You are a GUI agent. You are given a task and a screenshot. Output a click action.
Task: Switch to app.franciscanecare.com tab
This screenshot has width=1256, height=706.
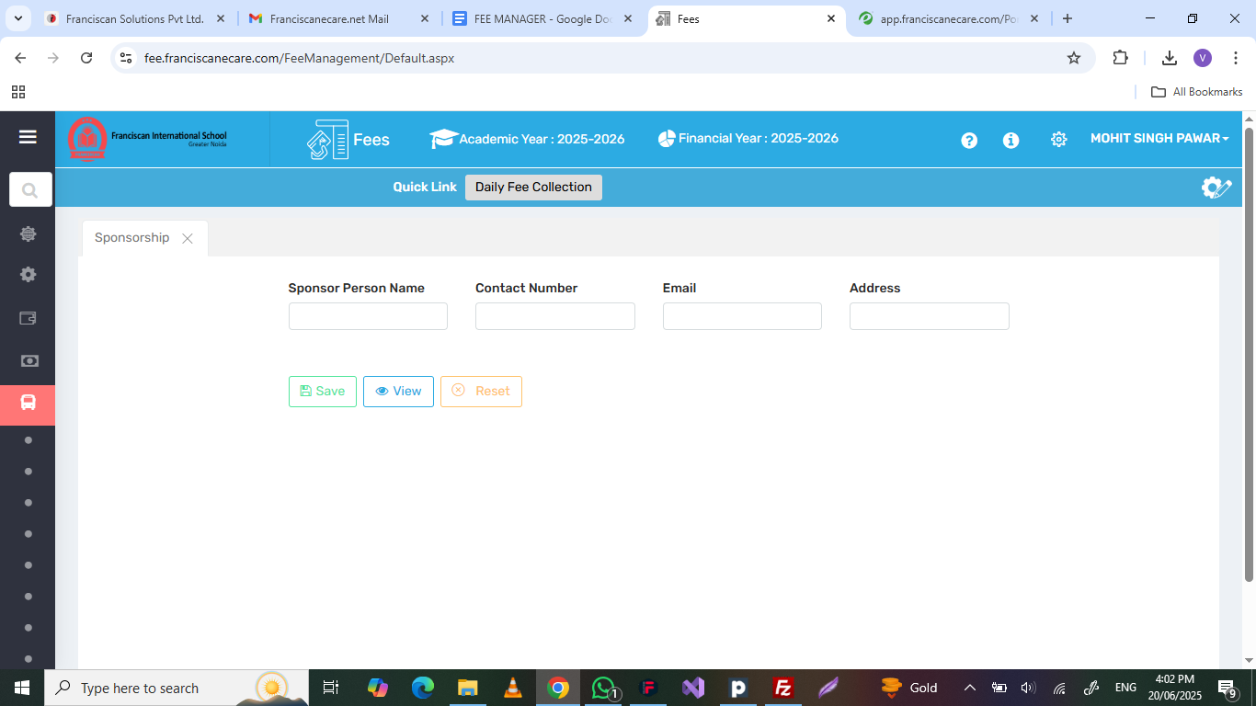pyautogui.click(x=950, y=18)
